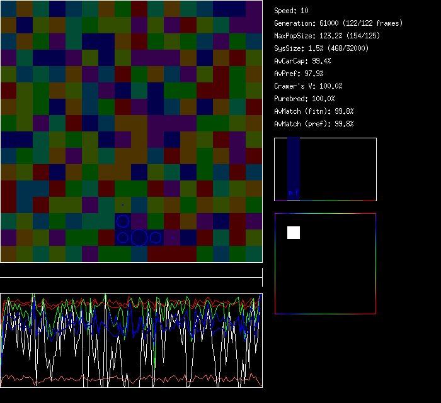
Task: Click the blue dot in the purple cell above the largest circle
Action: point(139,222)
